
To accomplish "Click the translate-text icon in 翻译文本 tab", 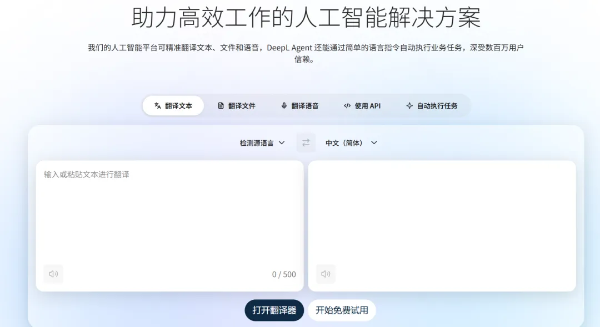I will (158, 106).
